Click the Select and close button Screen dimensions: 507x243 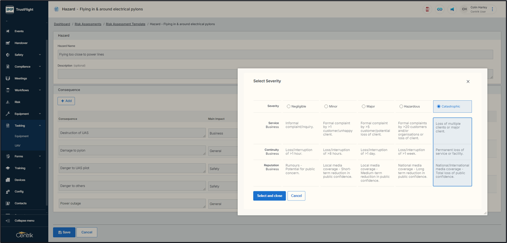269,196
